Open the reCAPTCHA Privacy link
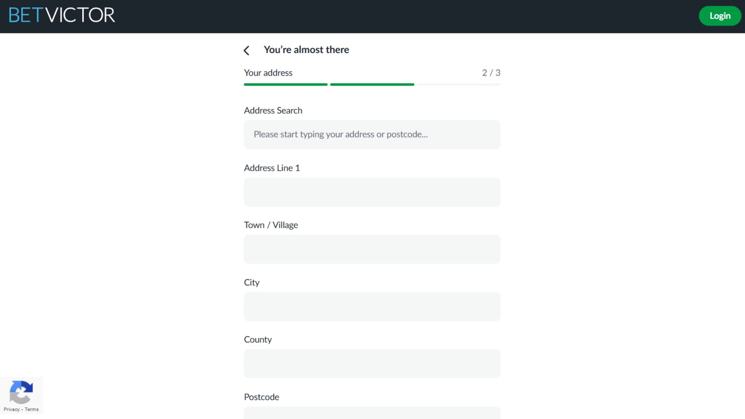This screenshot has height=419, width=745. (x=11, y=409)
